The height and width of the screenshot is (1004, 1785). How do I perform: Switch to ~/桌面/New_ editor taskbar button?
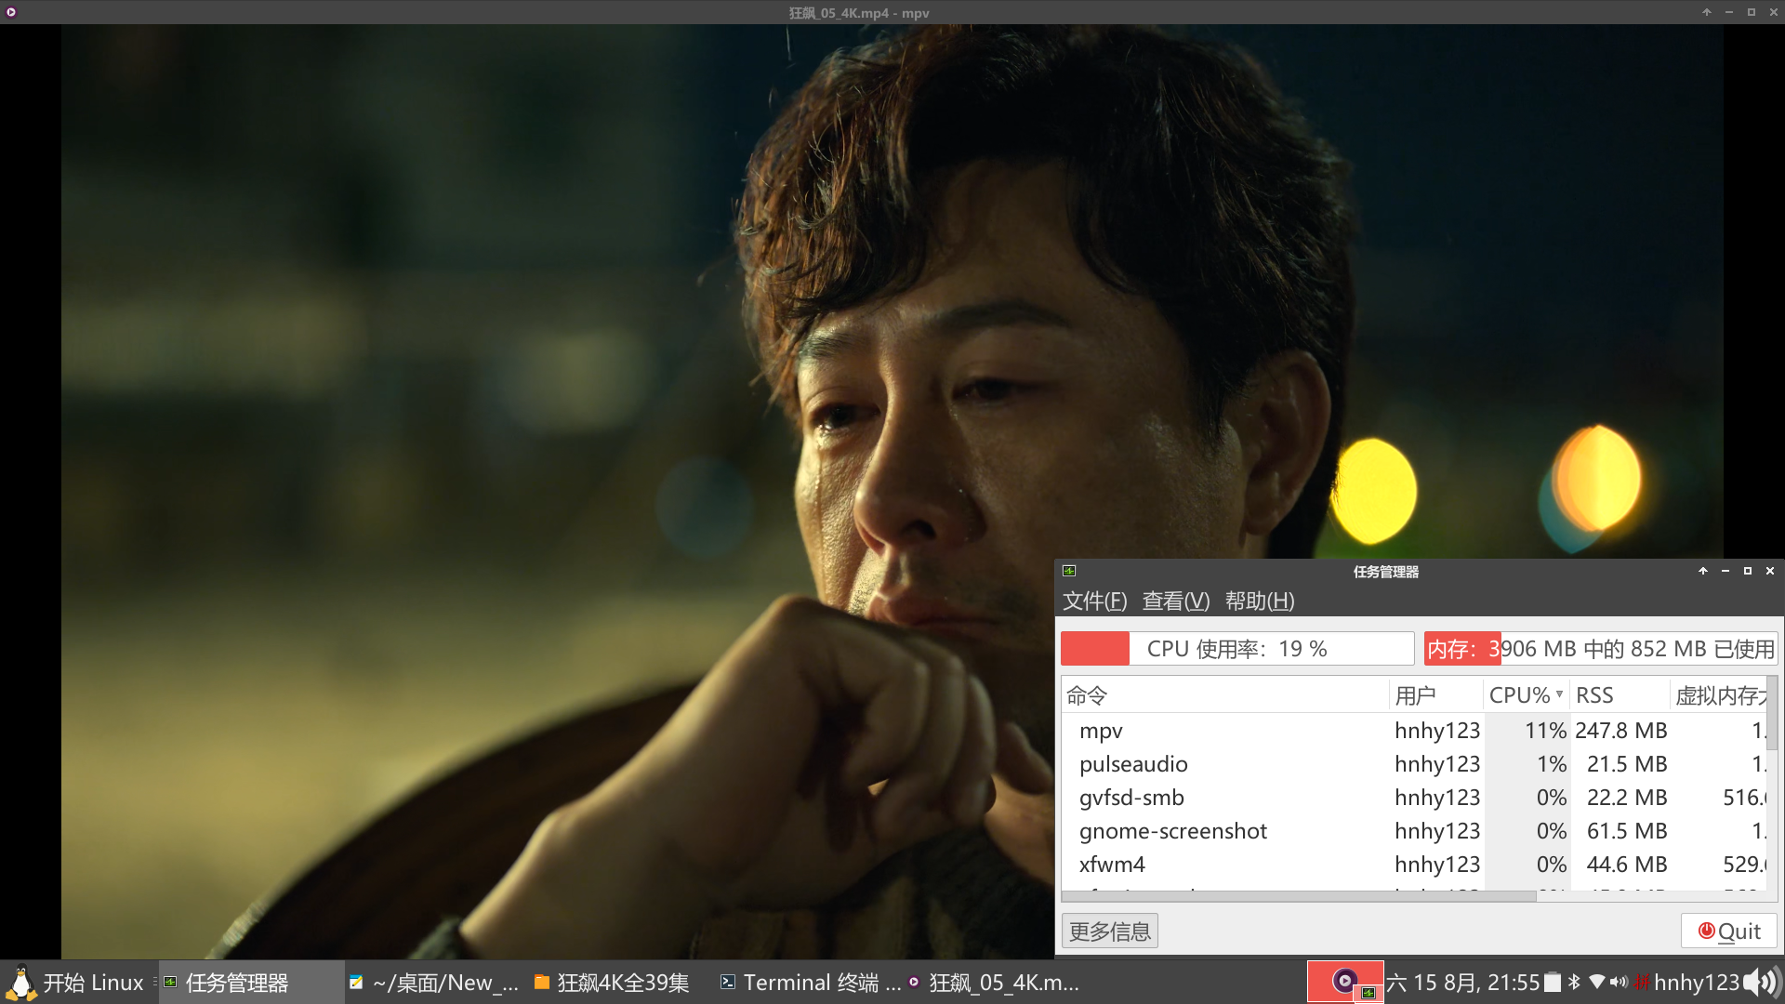[433, 983]
